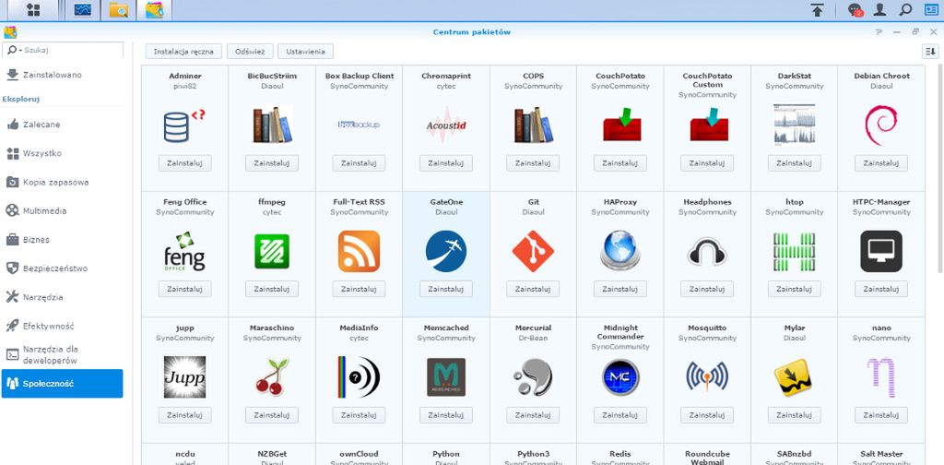Open the user account options icon

tap(879, 9)
